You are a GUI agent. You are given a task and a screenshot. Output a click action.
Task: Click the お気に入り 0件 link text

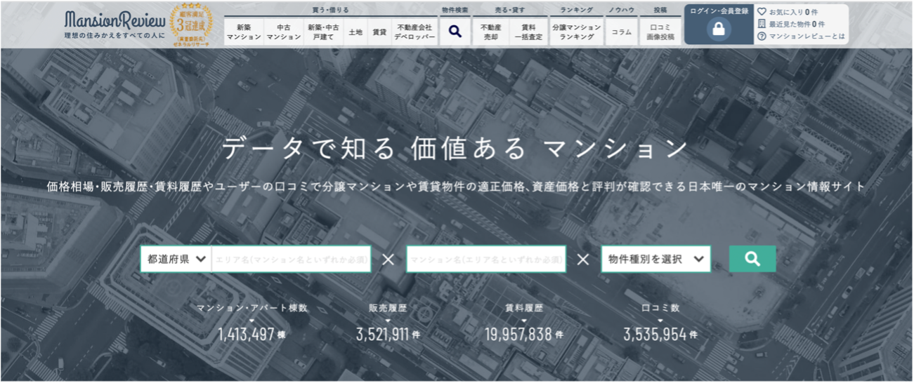pos(793,12)
